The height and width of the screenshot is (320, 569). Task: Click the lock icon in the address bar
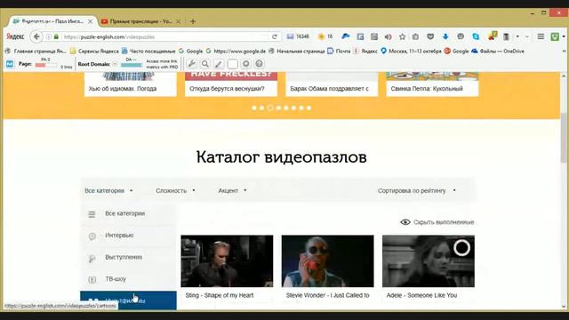(56, 36)
